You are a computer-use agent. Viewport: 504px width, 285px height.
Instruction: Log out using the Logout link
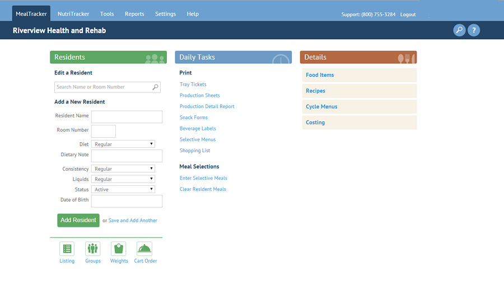tap(408, 15)
